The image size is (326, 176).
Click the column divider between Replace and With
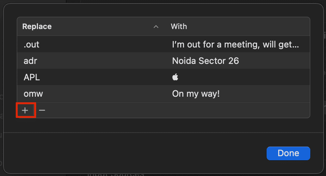(x=166, y=27)
